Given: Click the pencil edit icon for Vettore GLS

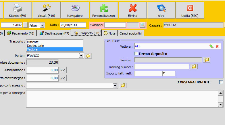Looking at the screenshot, I should click(211, 46).
